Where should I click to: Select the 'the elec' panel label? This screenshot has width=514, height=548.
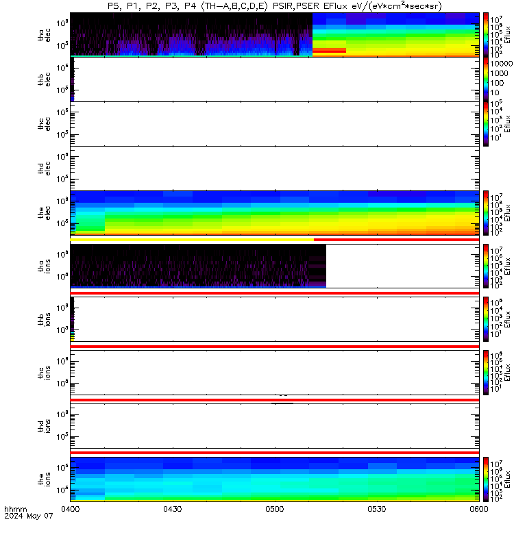(44, 213)
